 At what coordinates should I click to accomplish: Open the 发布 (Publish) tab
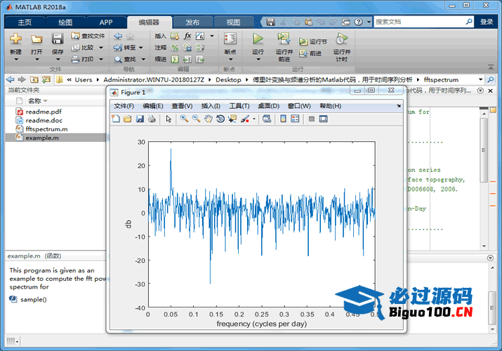tap(192, 22)
